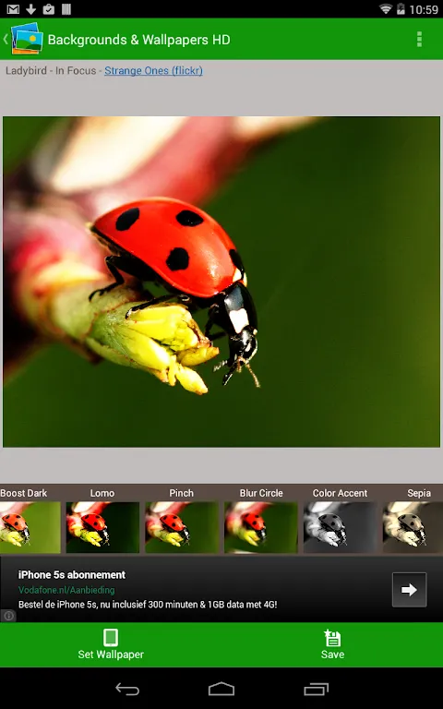Apply the Color Accent filter

(x=340, y=527)
